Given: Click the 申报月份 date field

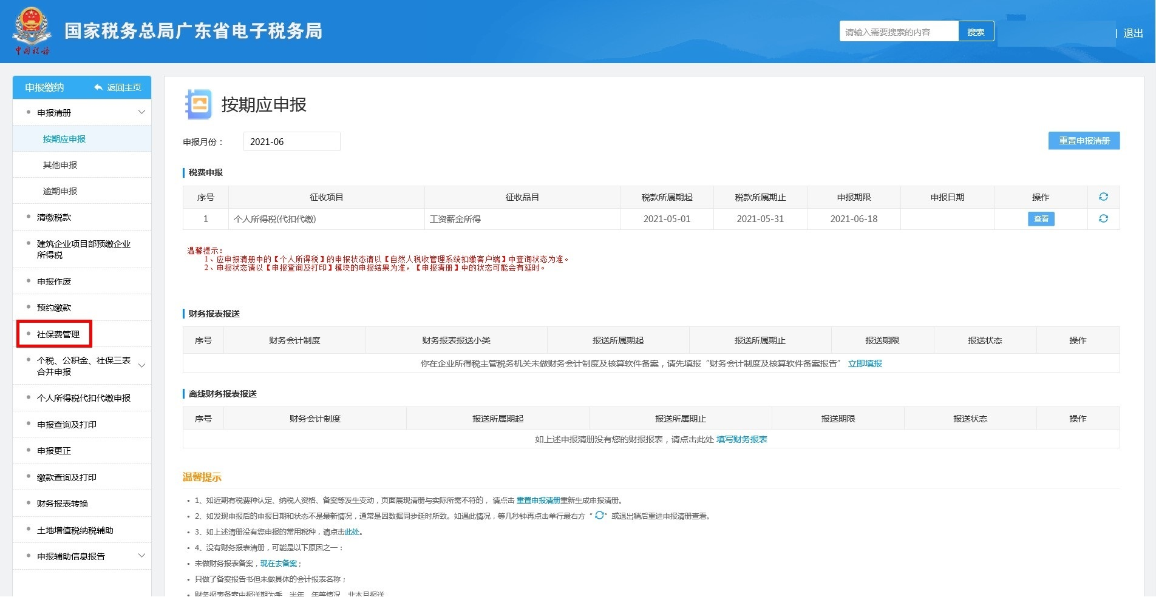Looking at the screenshot, I should [x=291, y=141].
